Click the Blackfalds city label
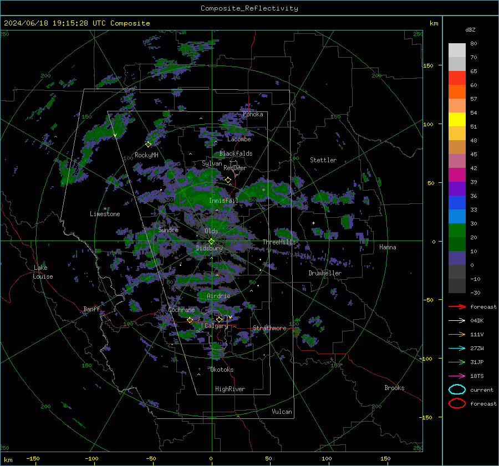 pos(236,153)
